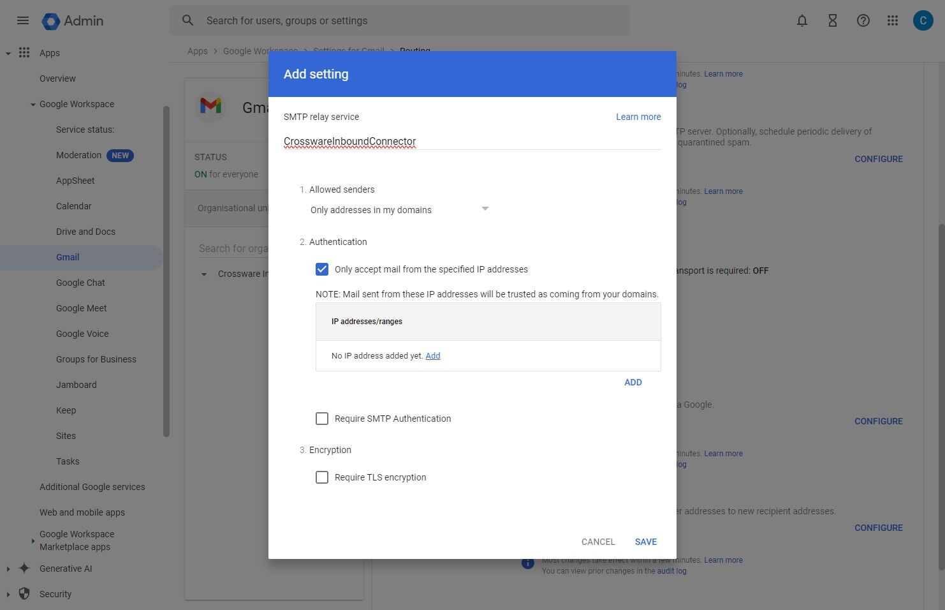Open Additional Google services
The height and width of the screenshot is (610, 945).
coord(92,487)
